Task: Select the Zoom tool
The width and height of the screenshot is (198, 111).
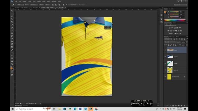Action: click(x=12, y=64)
